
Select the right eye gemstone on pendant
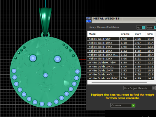click(58, 59)
